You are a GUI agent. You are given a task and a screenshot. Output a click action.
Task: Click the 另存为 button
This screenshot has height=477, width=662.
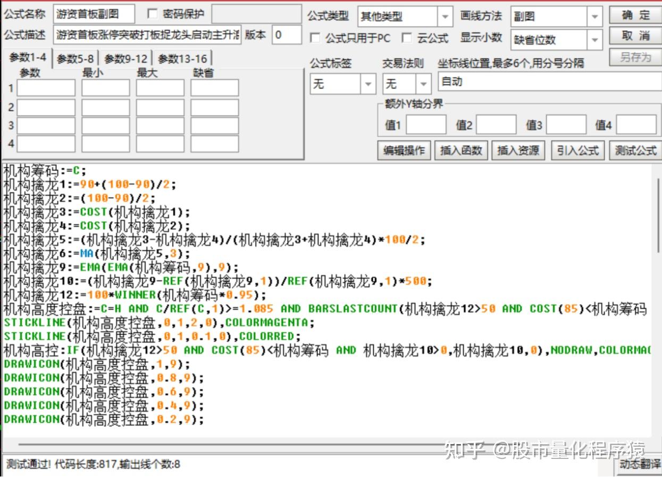pos(635,57)
